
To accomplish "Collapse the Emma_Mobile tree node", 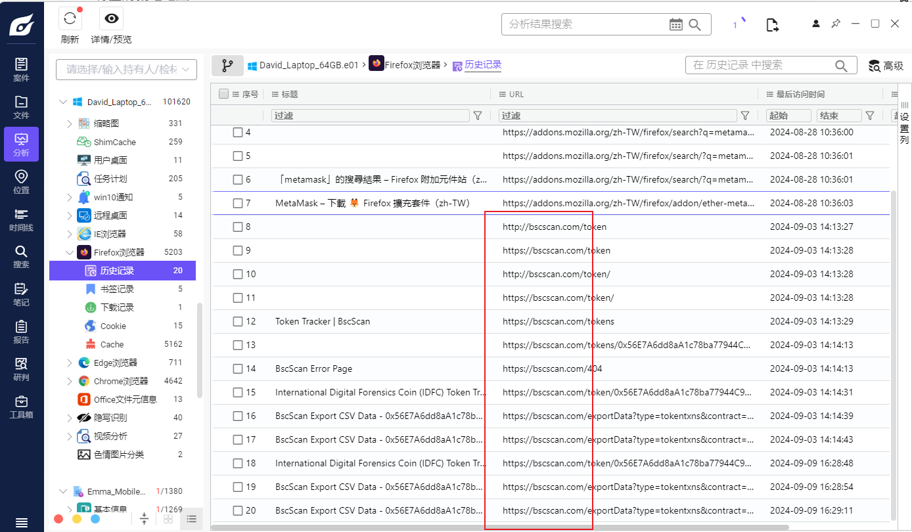I will [63, 491].
